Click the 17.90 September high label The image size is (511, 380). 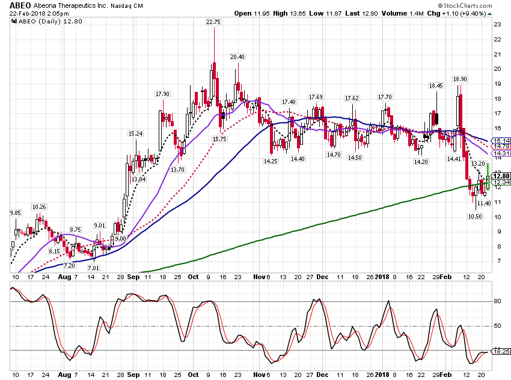coord(162,94)
